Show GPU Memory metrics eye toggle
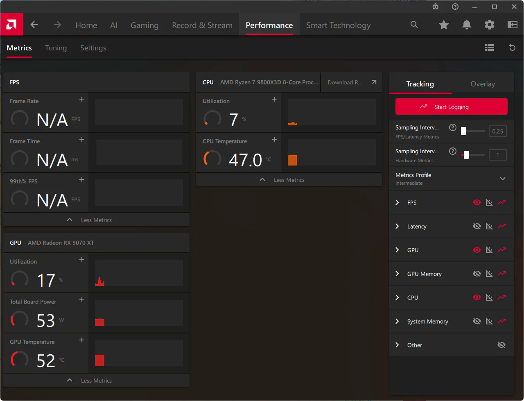This screenshot has width=524, height=401. [x=477, y=274]
